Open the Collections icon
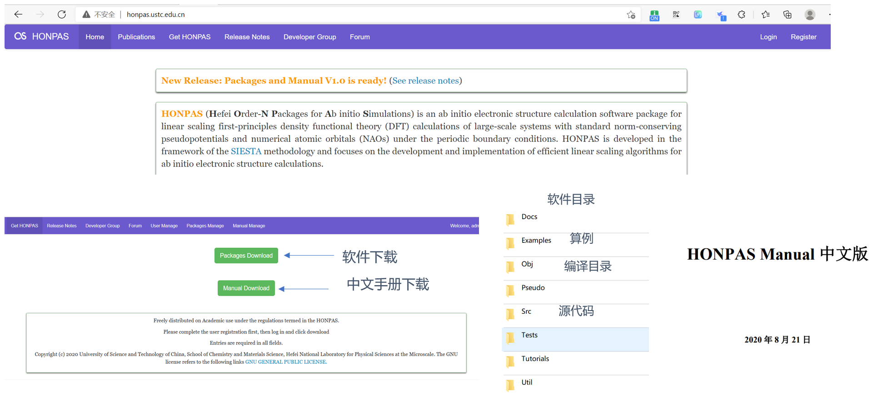873x397 pixels. [x=788, y=15]
